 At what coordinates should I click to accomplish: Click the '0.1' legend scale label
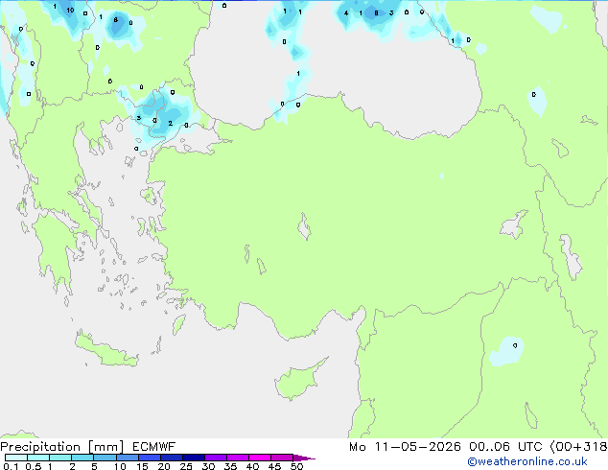(x=11, y=466)
